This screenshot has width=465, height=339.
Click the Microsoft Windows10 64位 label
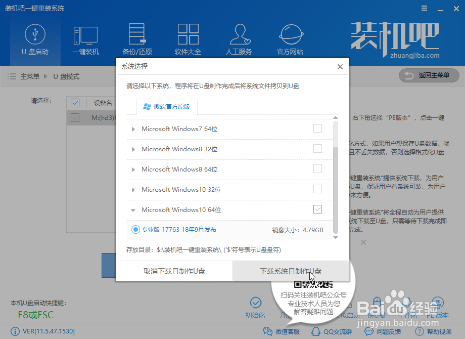(181, 209)
